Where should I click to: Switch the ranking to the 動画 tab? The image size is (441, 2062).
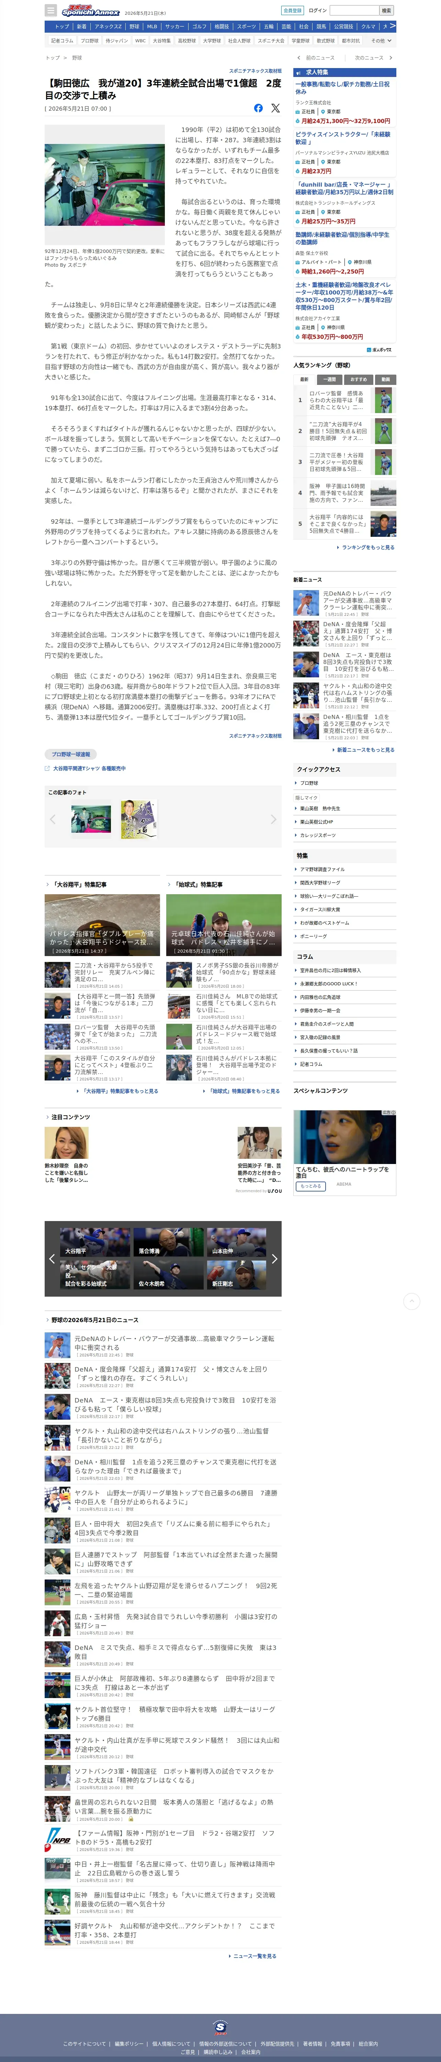[x=385, y=379]
